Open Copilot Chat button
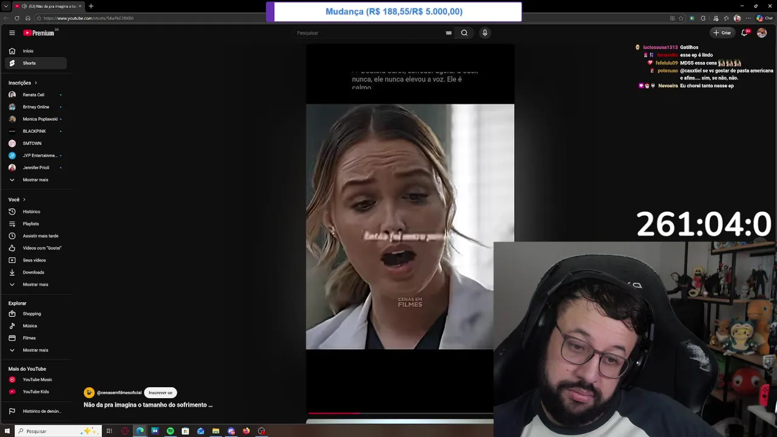 (764, 18)
